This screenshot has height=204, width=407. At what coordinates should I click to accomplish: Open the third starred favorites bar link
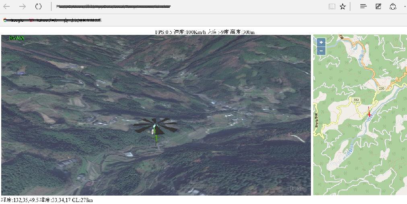click(82, 20)
